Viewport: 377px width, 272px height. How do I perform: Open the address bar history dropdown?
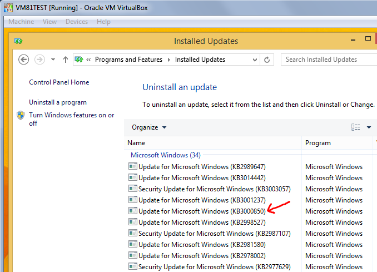click(255, 60)
